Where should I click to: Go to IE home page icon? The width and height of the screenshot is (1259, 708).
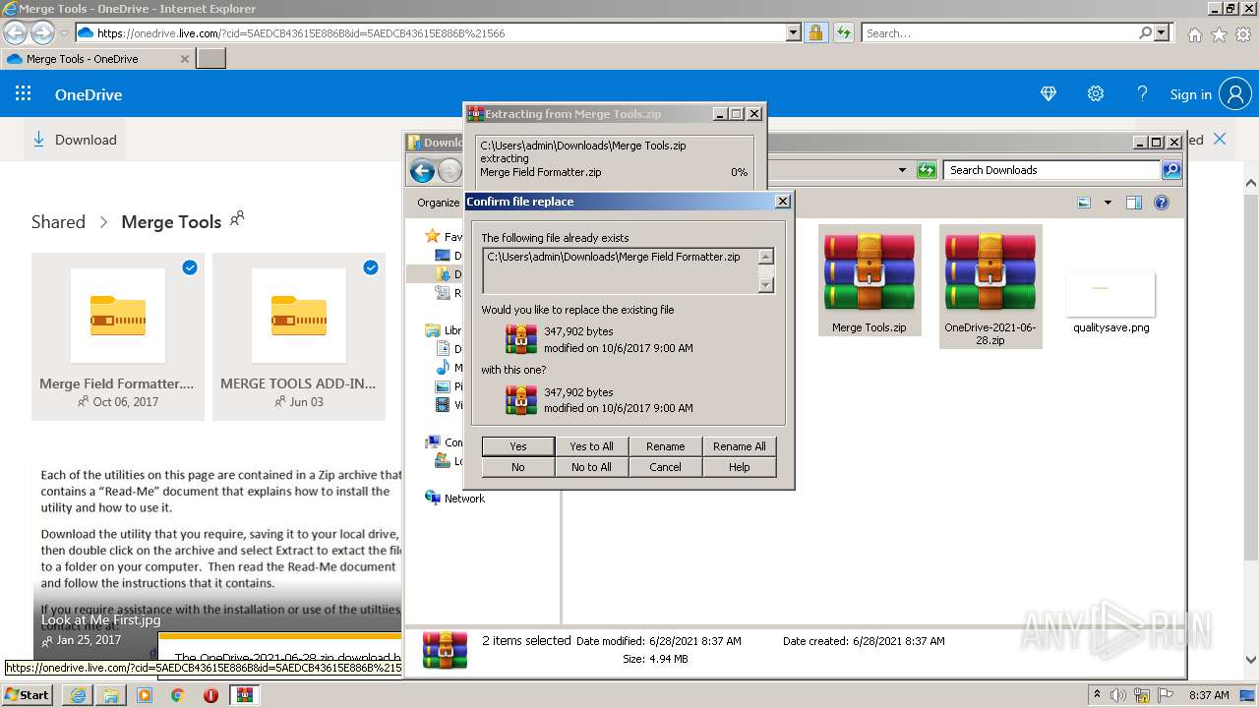pos(1194,34)
